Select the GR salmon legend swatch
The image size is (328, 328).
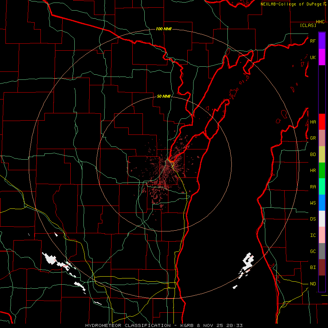pos(322,138)
